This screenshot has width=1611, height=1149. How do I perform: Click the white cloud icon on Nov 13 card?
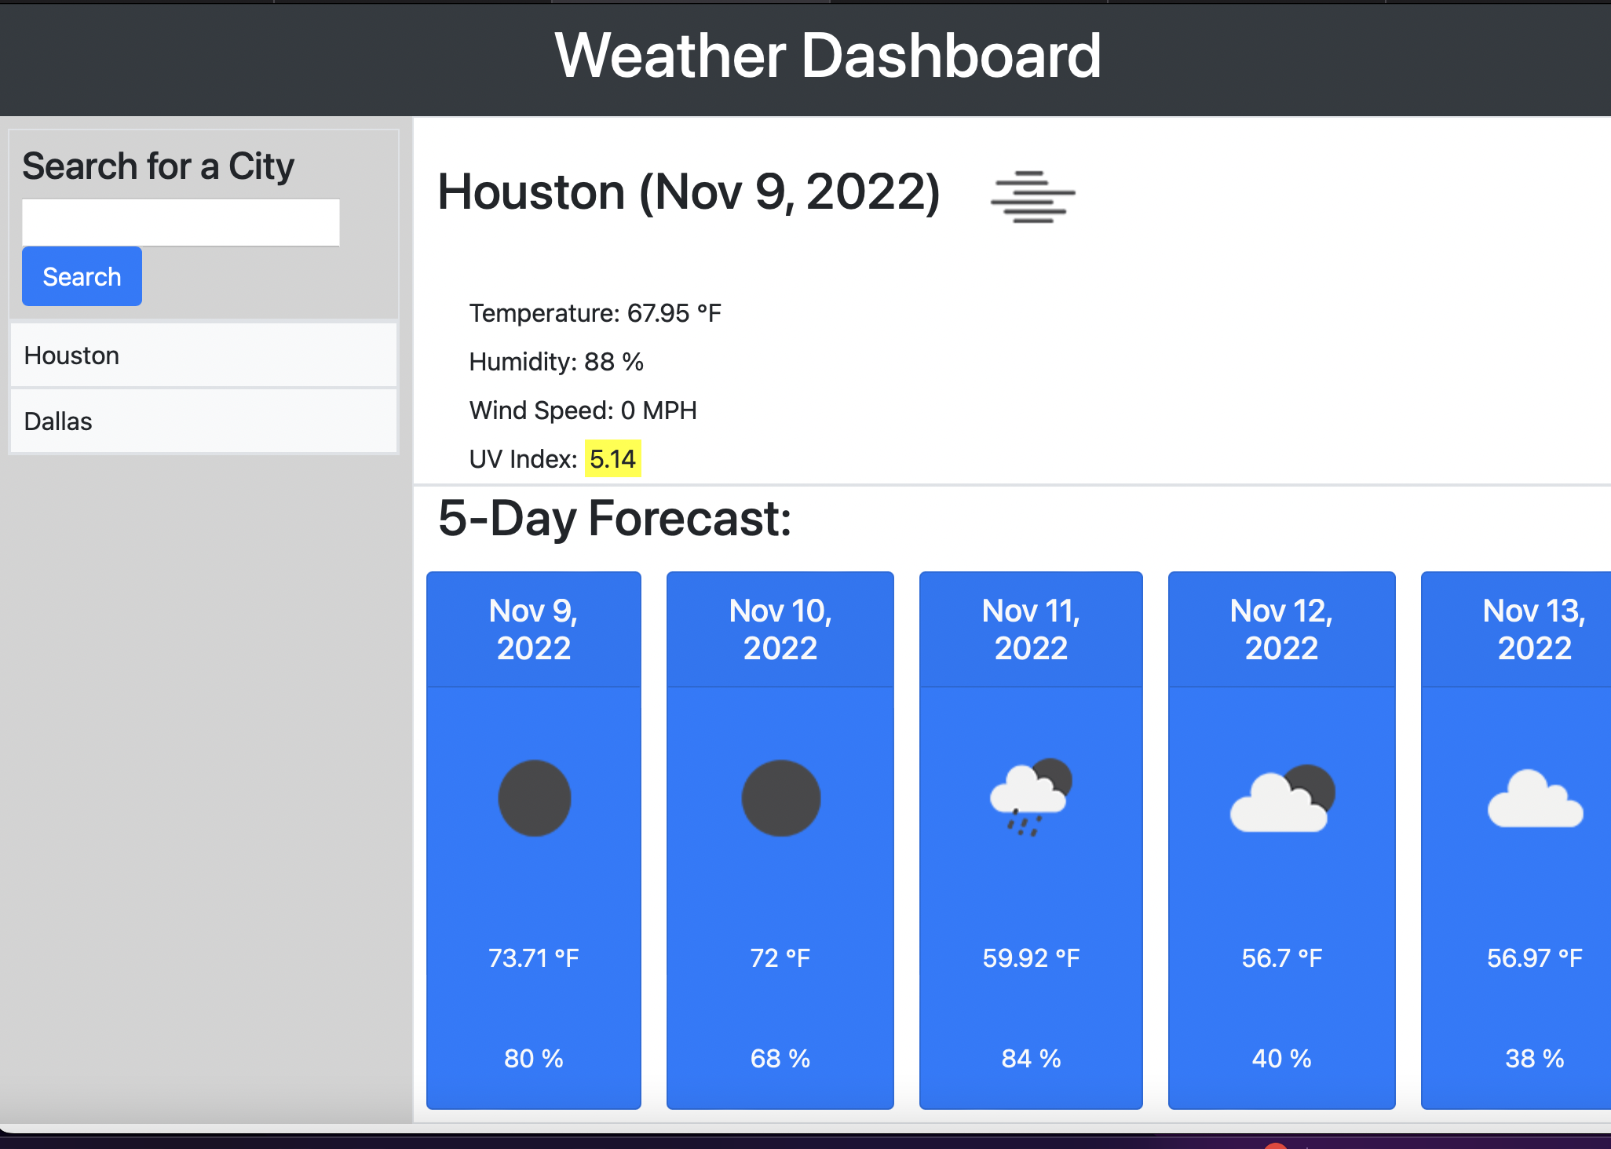[x=1535, y=801]
